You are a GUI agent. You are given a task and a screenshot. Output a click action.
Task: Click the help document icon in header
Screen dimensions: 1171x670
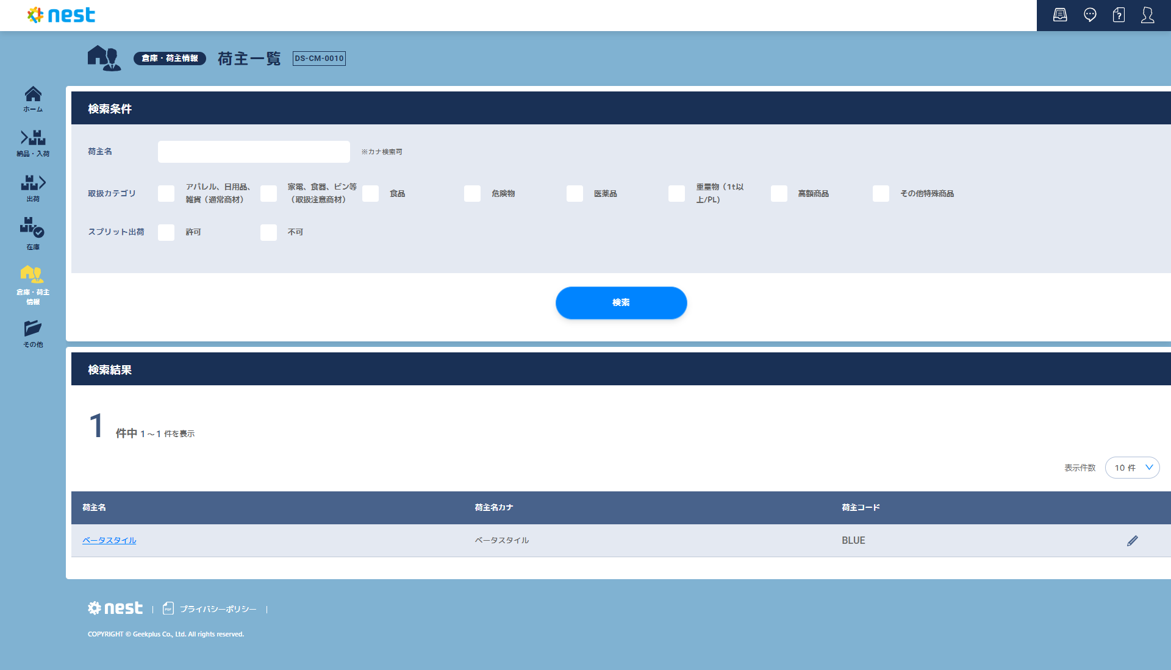tap(1119, 15)
